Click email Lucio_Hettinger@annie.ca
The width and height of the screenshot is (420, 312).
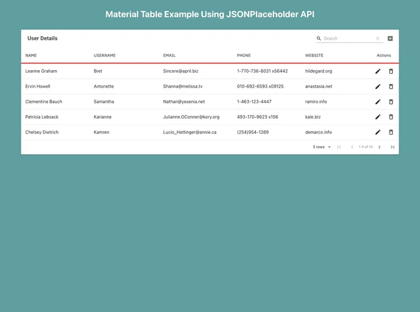click(x=190, y=132)
